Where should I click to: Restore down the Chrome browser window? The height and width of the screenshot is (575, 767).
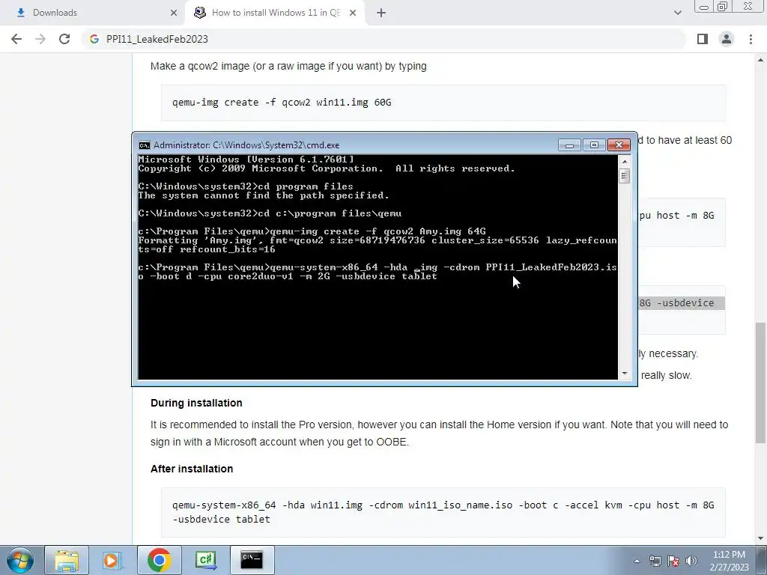coord(723,7)
